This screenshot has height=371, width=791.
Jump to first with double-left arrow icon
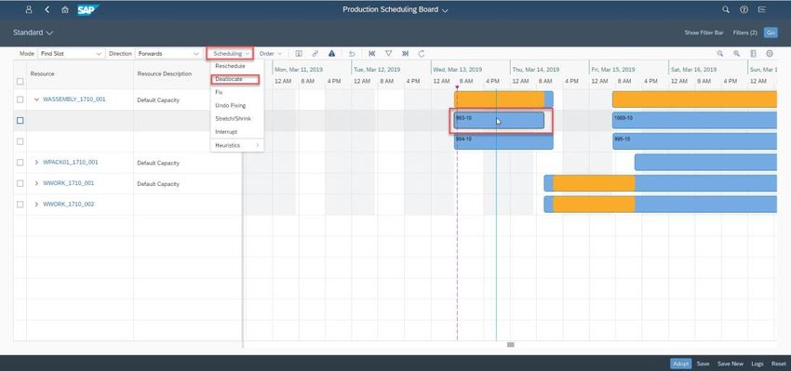[372, 53]
